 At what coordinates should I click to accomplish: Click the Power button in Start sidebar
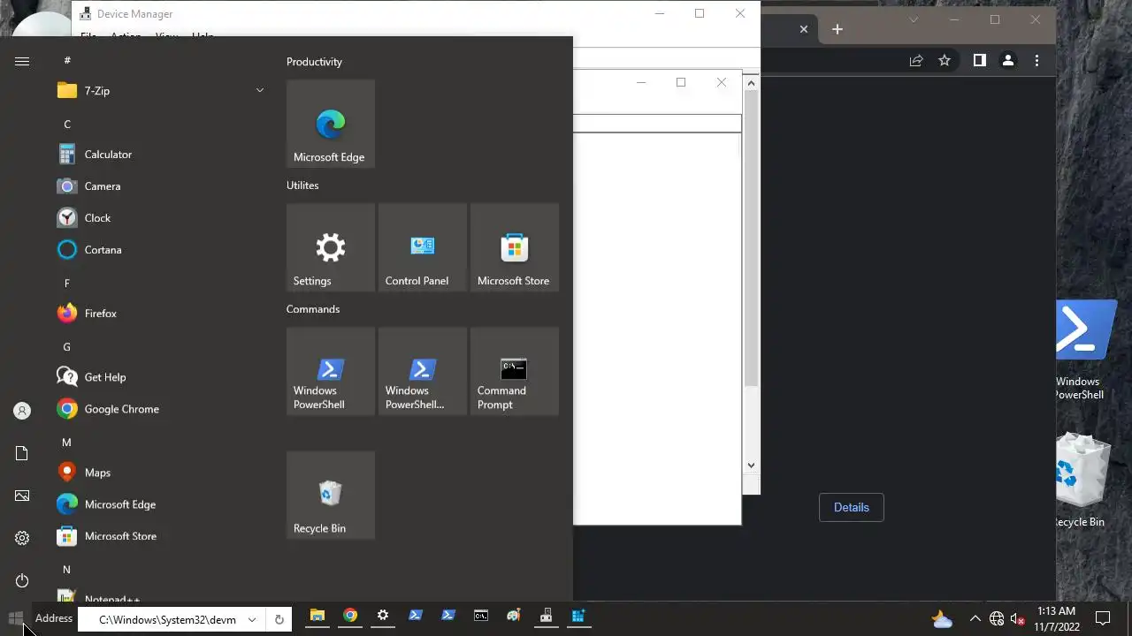(22, 580)
